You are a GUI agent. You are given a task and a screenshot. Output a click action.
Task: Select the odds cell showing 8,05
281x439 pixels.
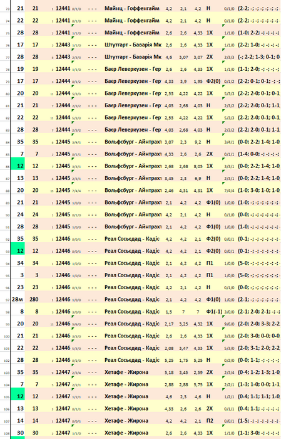click(x=198, y=166)
